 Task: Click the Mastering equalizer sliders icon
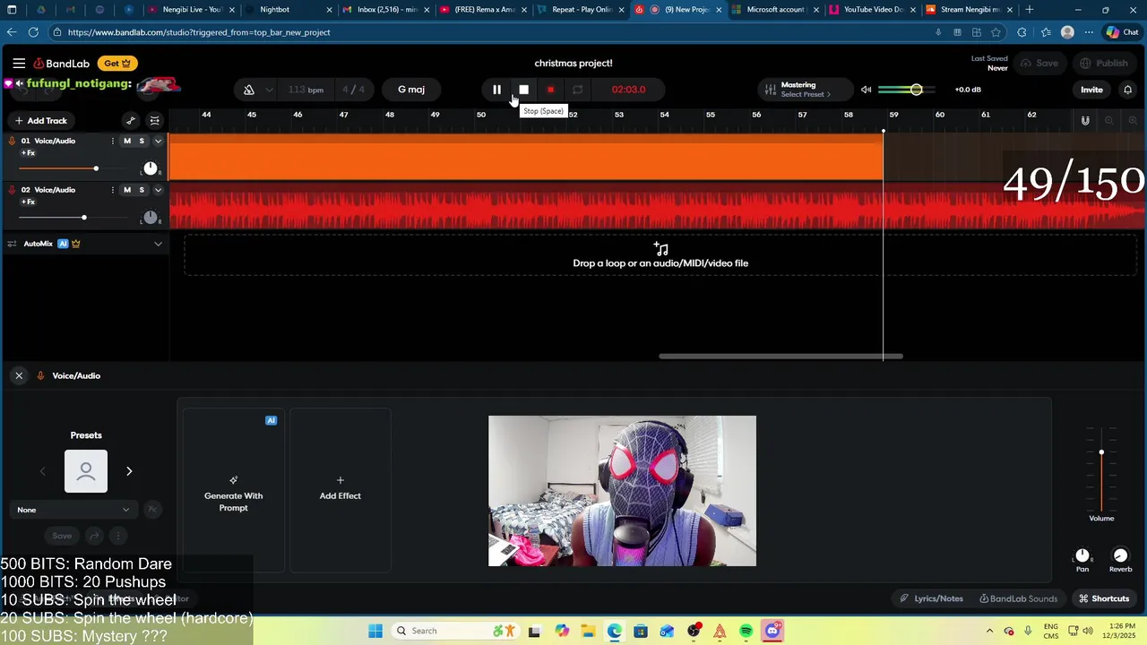coord(770,90)
